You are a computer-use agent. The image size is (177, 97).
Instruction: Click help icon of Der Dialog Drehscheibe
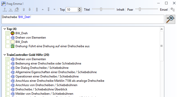pyautogui.click(x=12, y=68)
